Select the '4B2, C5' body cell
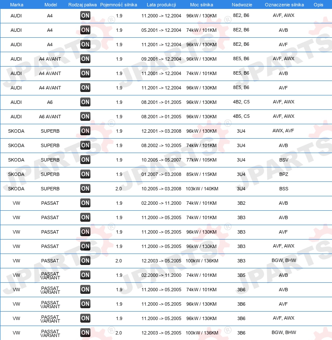Screen dimensions: 332x340 pyautogui.click(x=241, y=102)
